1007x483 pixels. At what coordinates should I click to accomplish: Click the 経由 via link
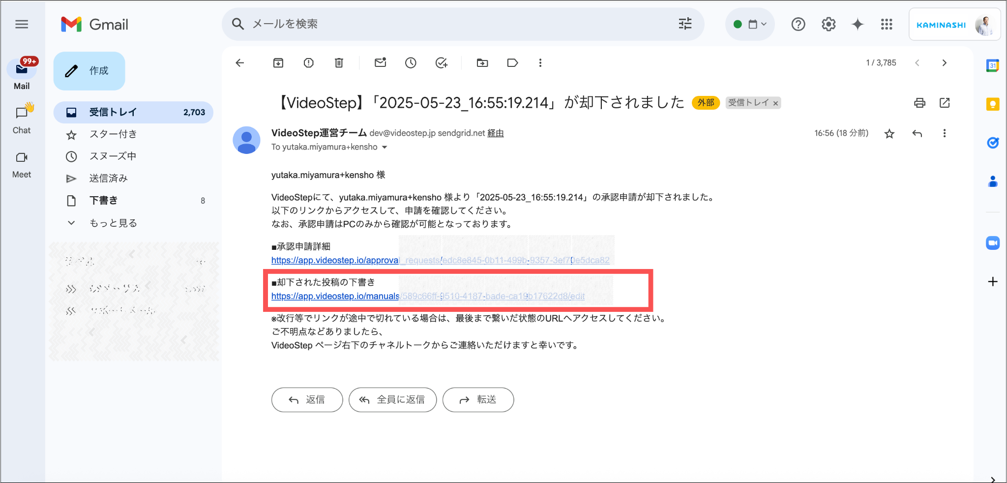495,133
